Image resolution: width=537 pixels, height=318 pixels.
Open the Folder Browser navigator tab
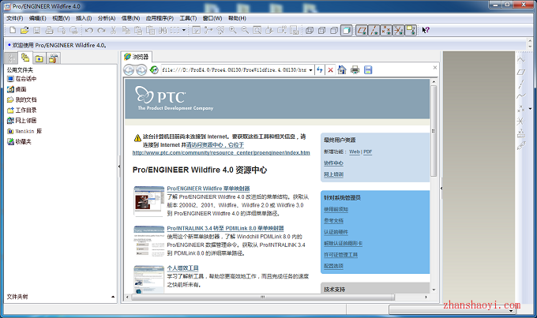[25, 58]
